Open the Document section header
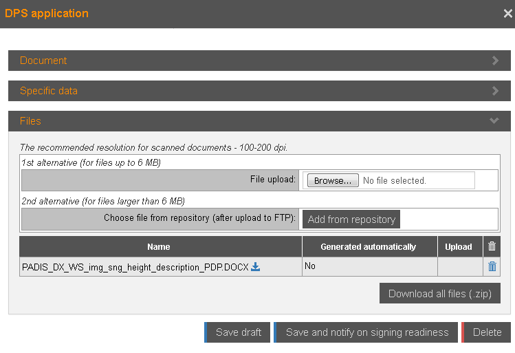Image resolution: width=515 pixels, height=353 pixels. [43, 61]
